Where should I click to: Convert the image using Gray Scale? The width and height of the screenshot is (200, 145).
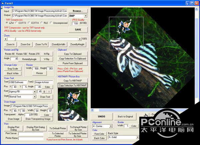point(13,68)
